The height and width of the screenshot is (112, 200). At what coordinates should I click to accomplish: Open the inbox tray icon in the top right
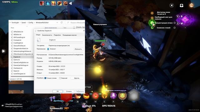pos(182,5)
